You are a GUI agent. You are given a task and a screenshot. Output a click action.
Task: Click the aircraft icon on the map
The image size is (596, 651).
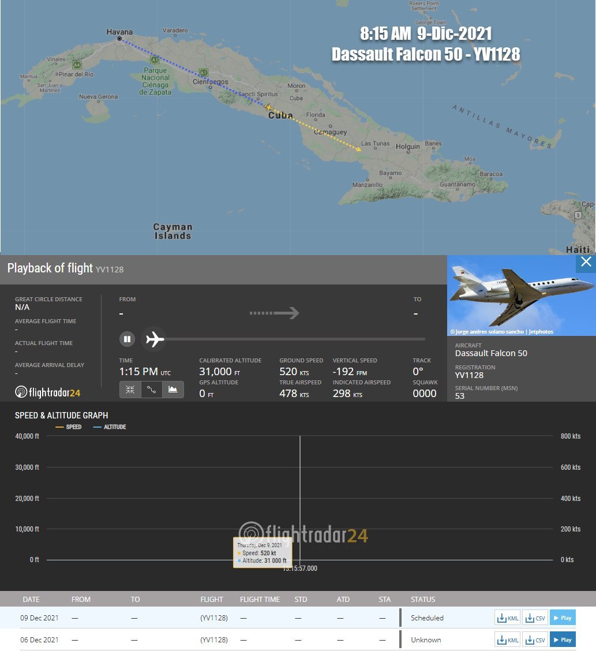(x=268, y=107)
